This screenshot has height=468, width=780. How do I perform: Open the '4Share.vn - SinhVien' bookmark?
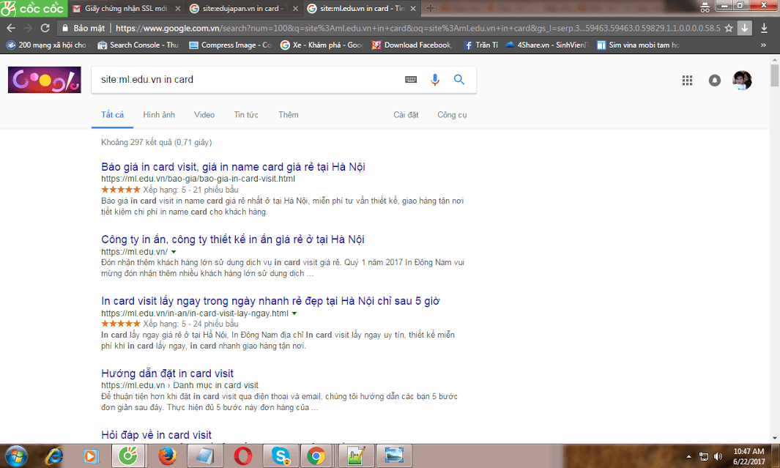click(546, 45)
